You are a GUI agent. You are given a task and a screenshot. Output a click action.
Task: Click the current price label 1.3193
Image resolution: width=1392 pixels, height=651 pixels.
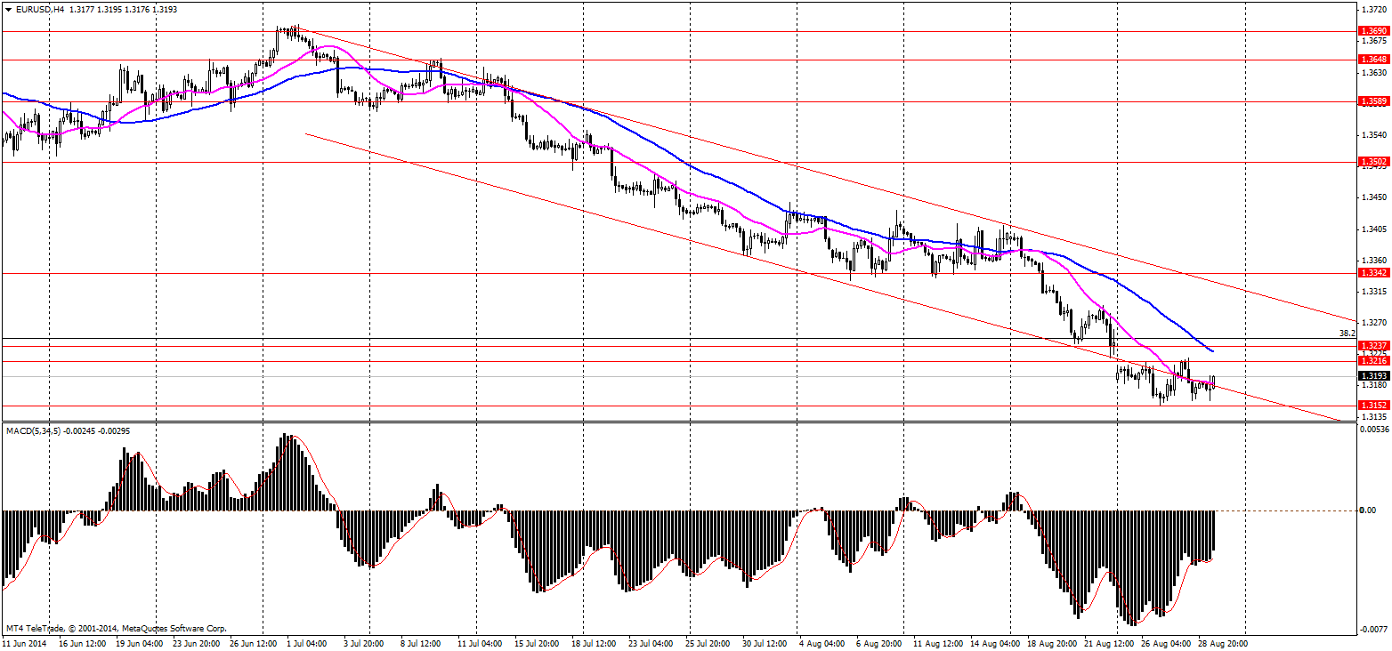tap(1373, 376)
